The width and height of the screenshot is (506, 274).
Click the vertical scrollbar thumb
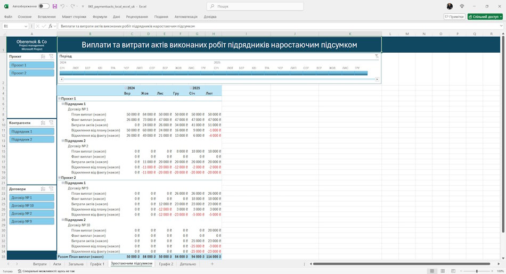tap(503, 135)
